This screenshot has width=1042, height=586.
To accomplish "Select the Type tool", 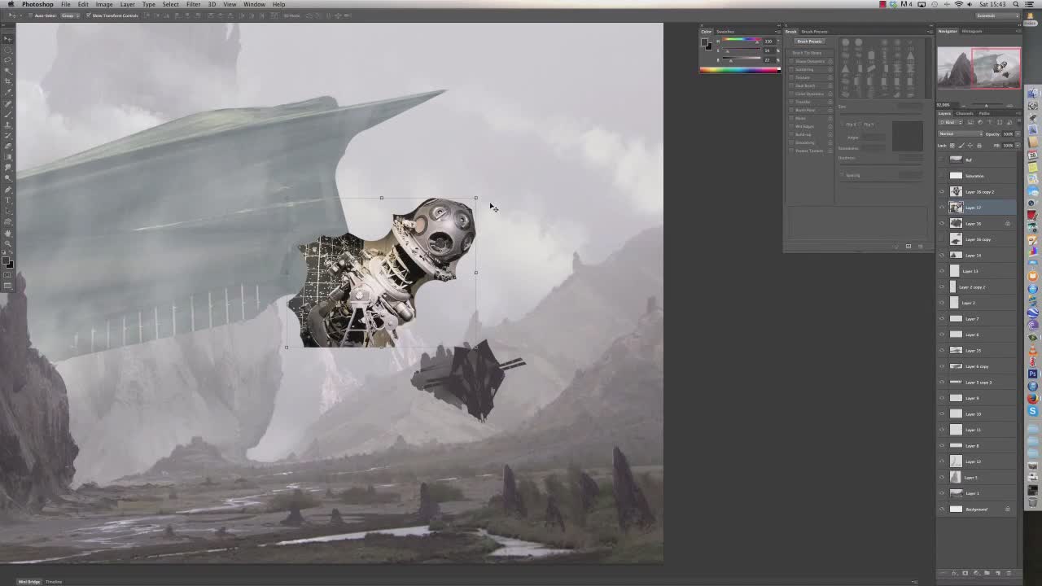I will coord(8,200).
